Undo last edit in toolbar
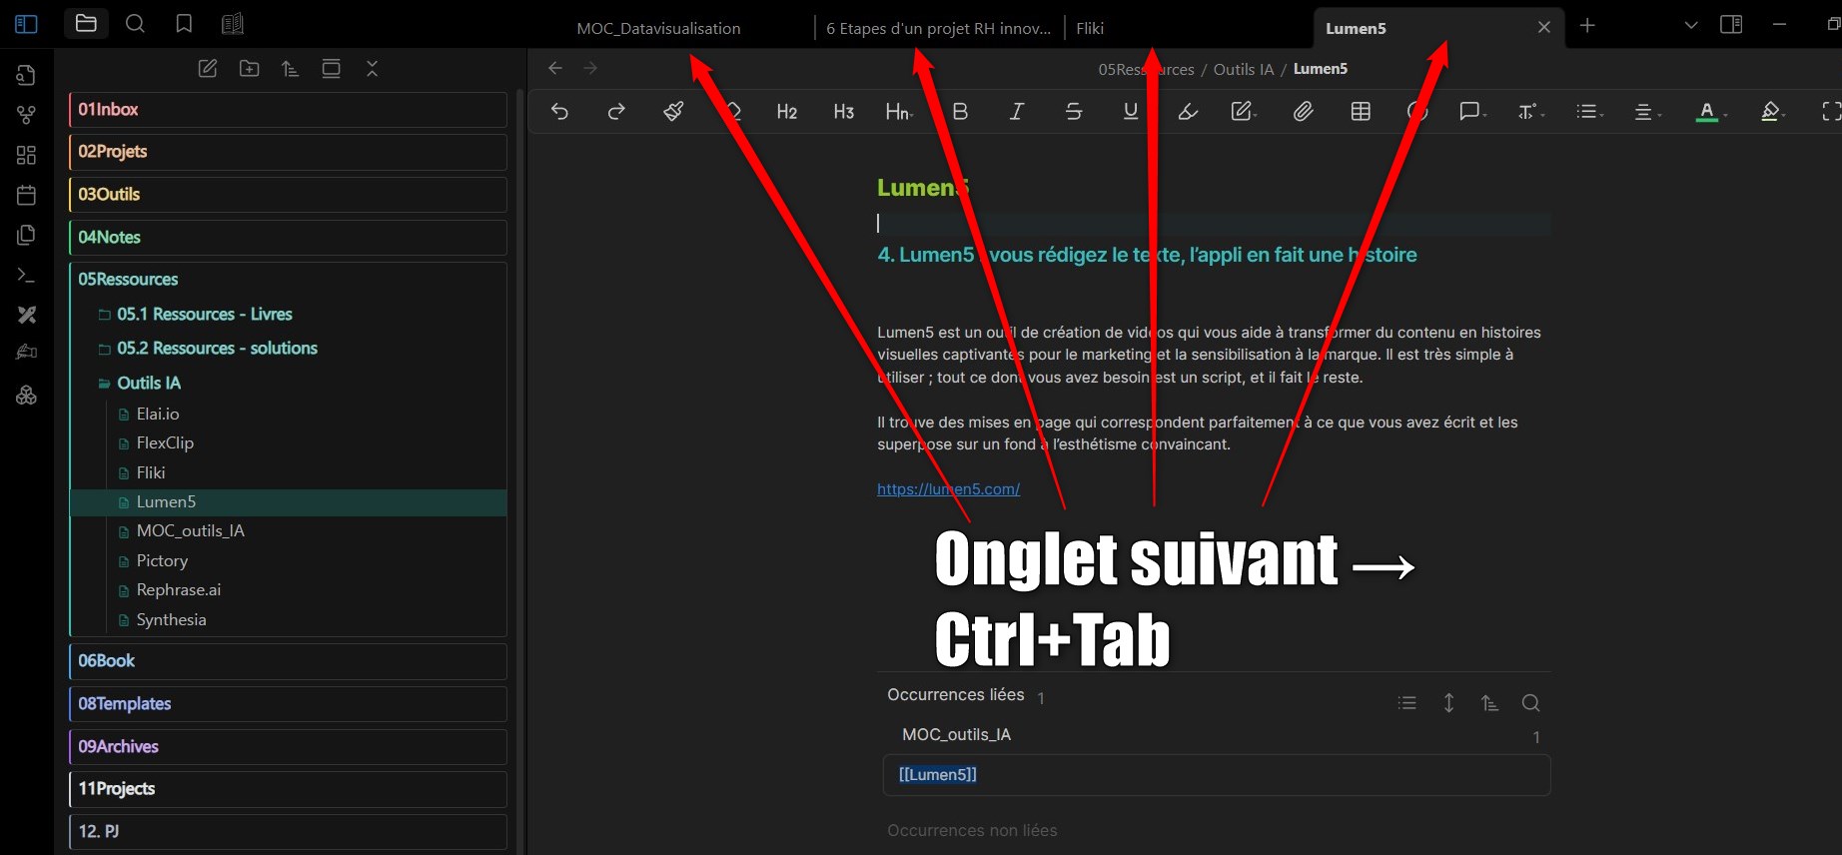This screenshot has height=855, width=1842. [x=559, y=111]
